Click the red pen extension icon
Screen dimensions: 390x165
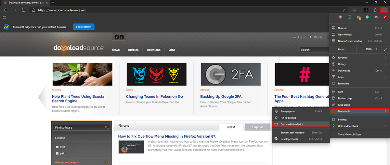[x=385, y=17]
